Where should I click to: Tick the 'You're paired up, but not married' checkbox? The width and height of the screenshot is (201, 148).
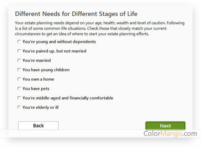19,51
